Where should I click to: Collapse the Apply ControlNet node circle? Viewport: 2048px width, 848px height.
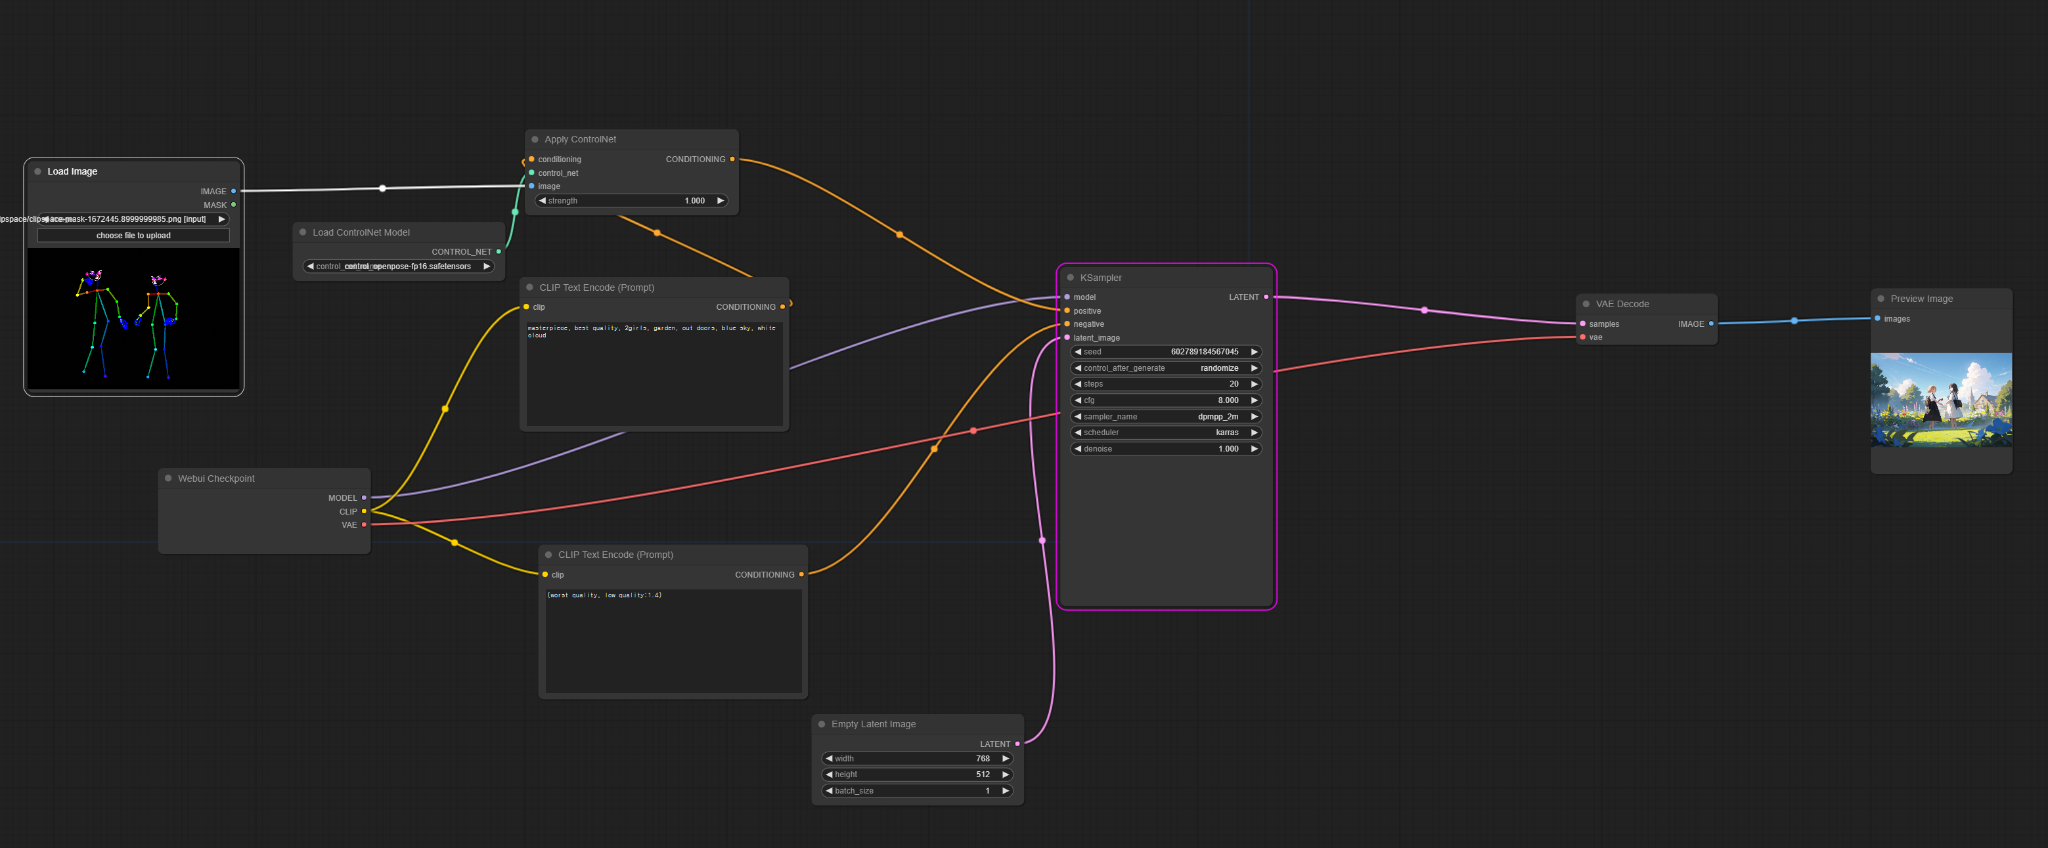(x=535, y=138)
